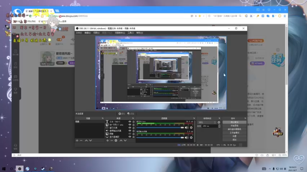Screen dimensions: 307x172
Task: Add a new source with the plus icon
Action: (107, 140)
